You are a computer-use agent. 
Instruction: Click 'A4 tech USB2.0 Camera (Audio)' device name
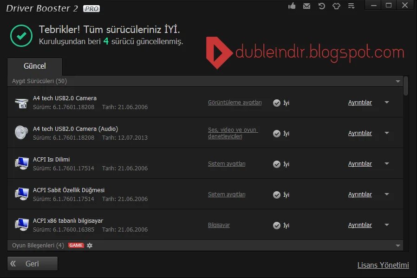[76, 129]
